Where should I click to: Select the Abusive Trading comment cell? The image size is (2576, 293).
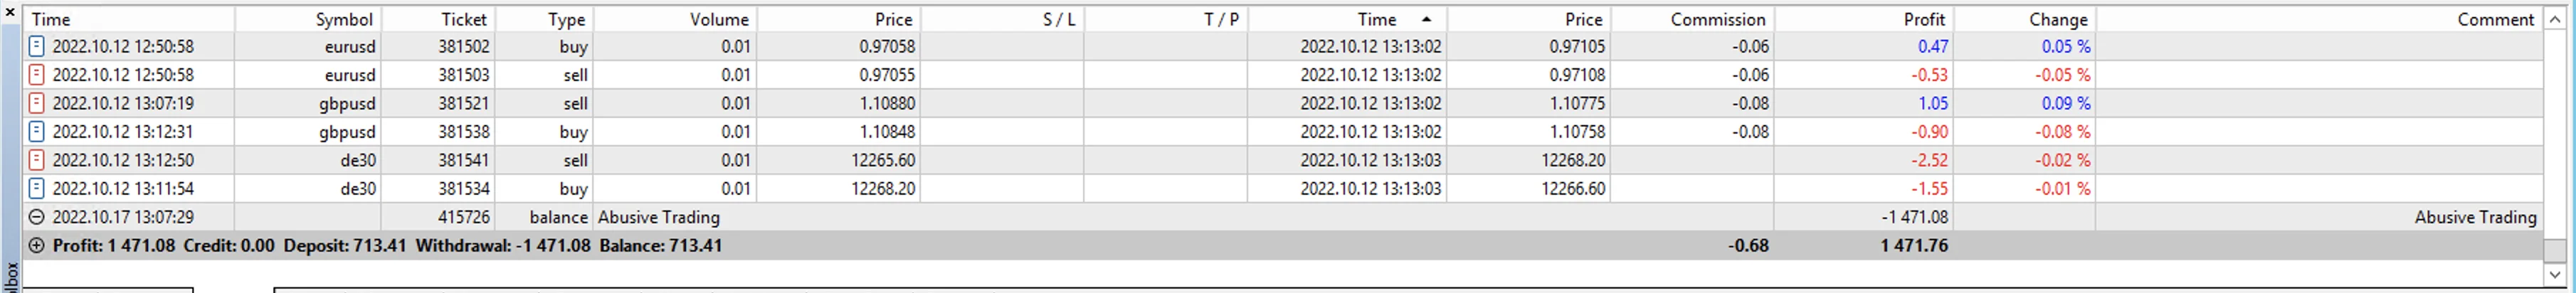coord(2474,217)
